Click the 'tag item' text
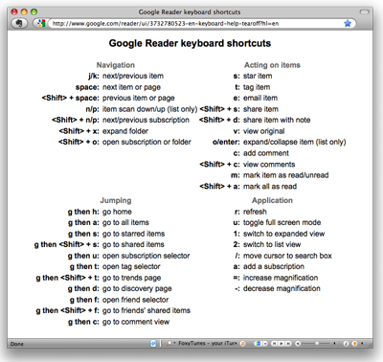 257,87
